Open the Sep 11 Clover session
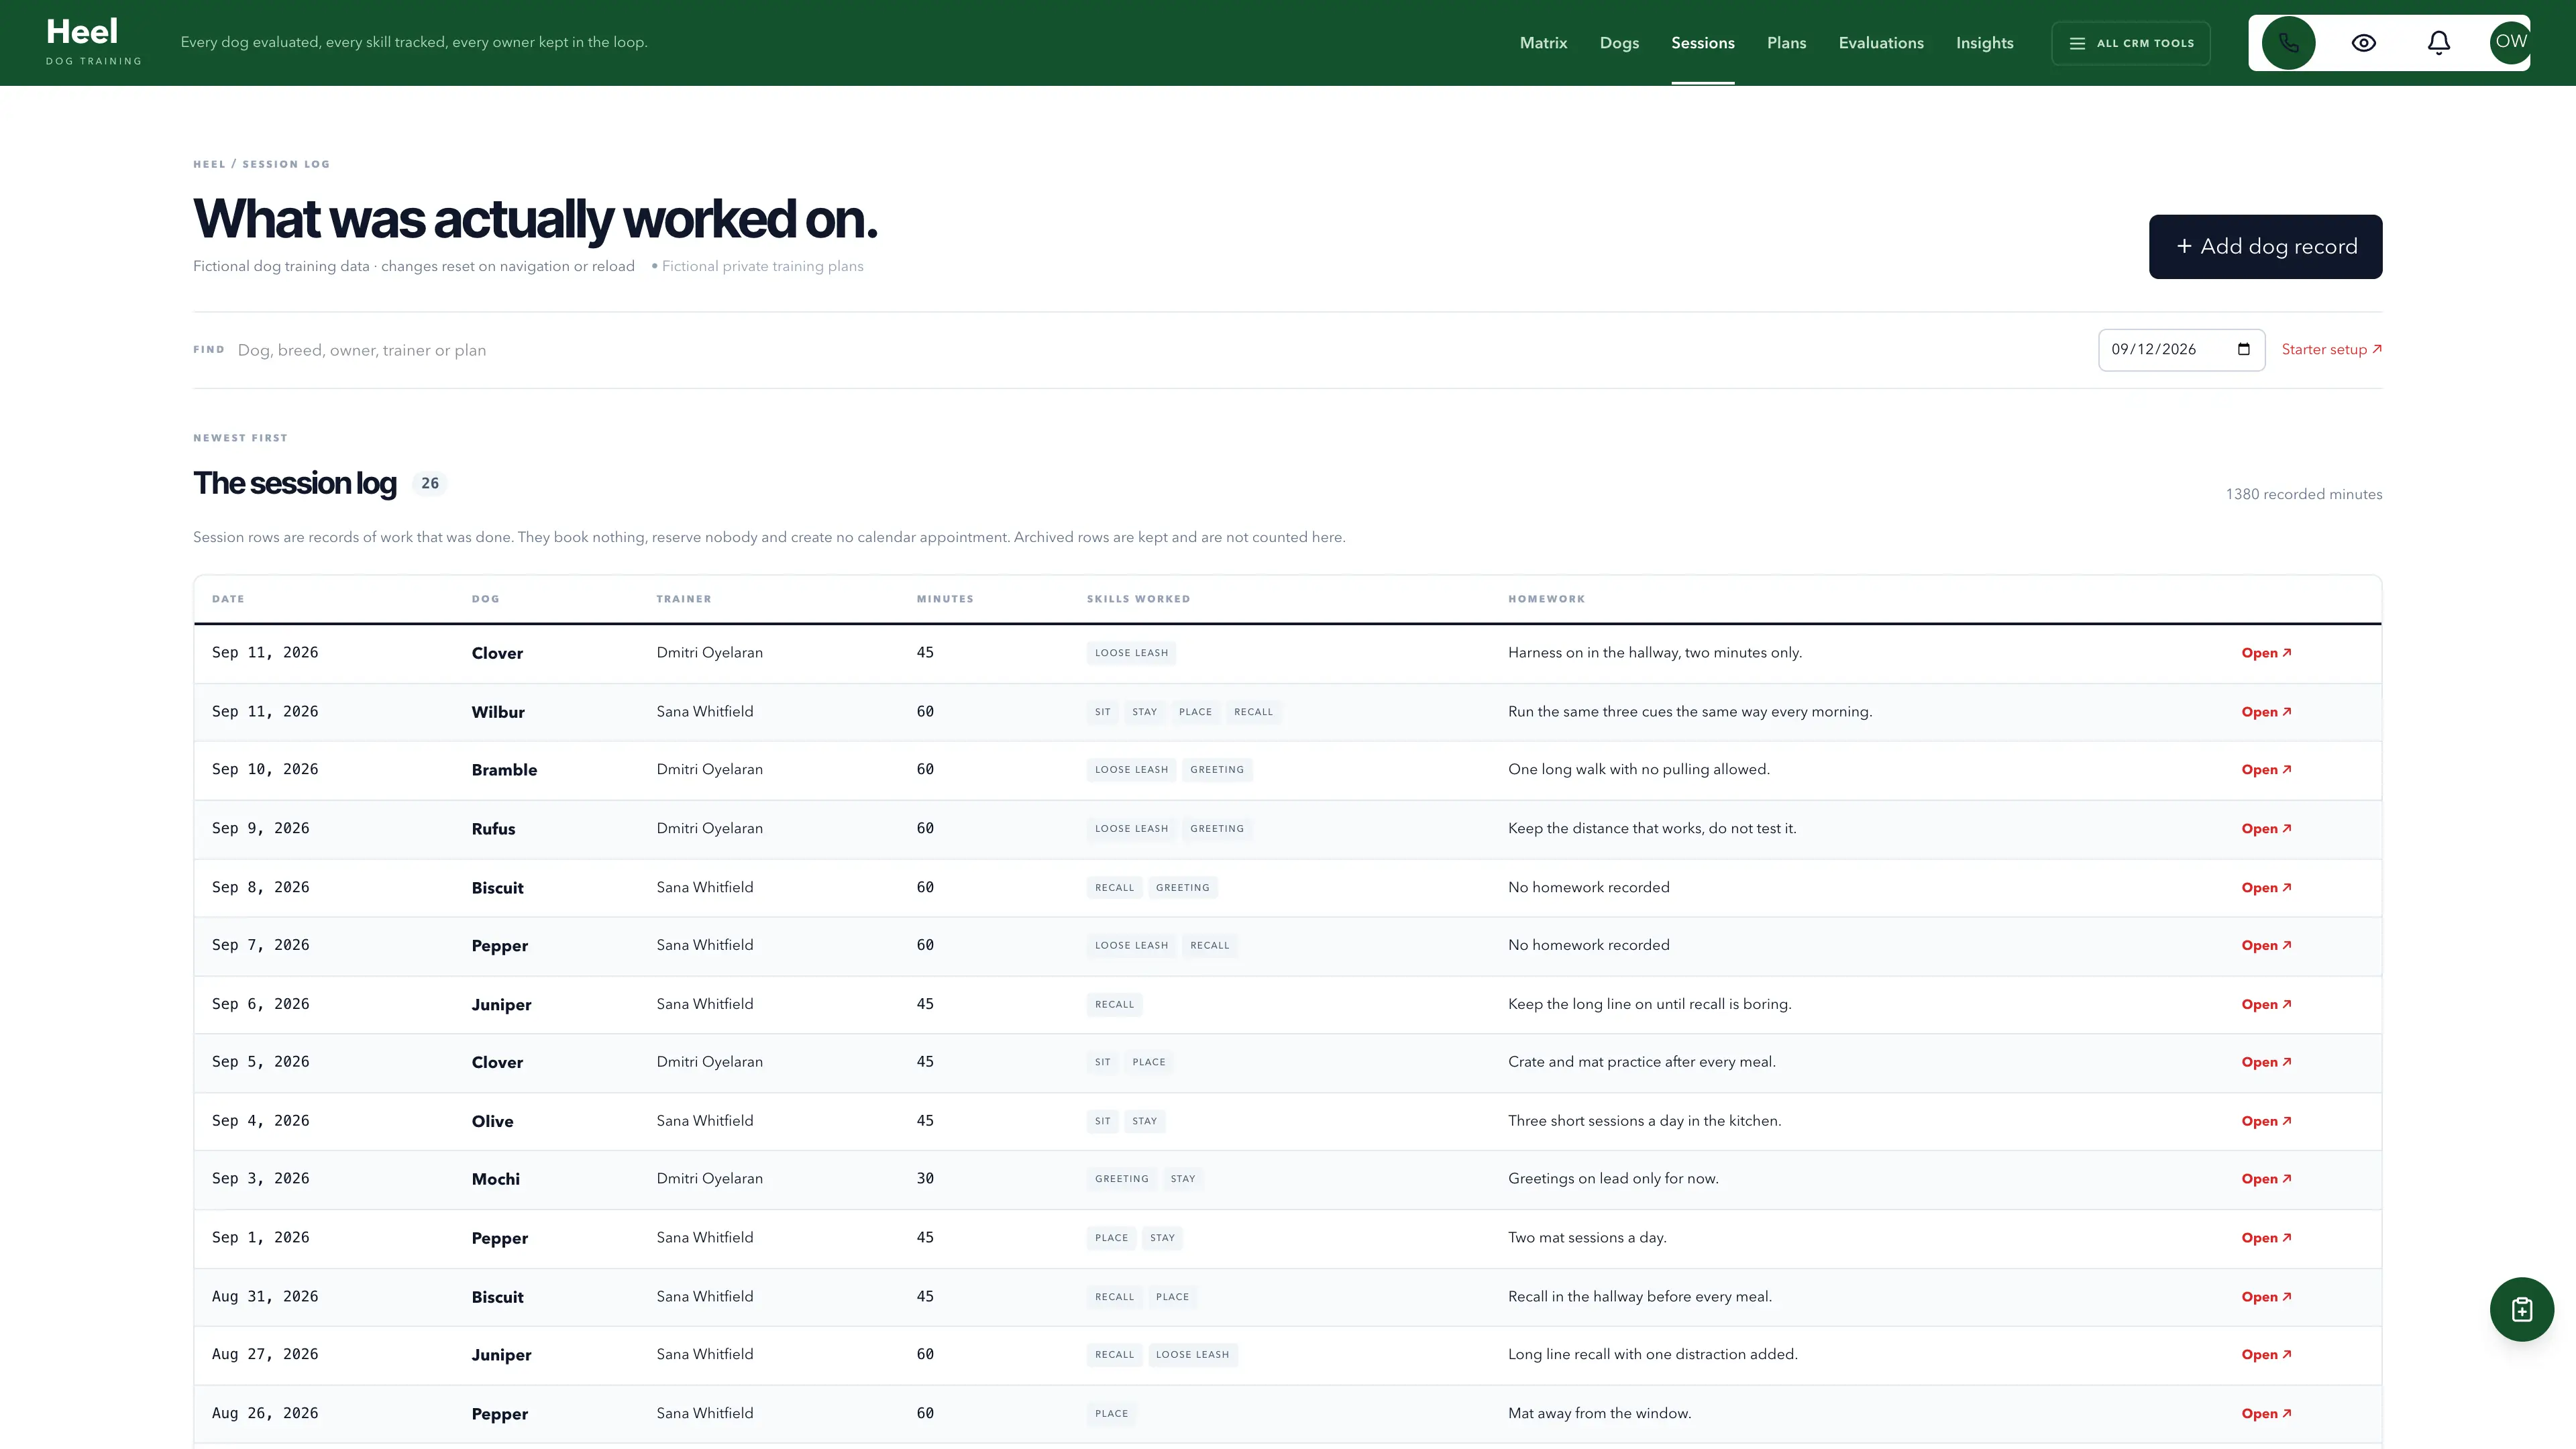The width and height of the screenshot is (2576, 1449). (2265, 653)
